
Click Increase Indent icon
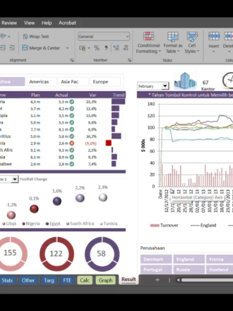[x=12, y=48]
